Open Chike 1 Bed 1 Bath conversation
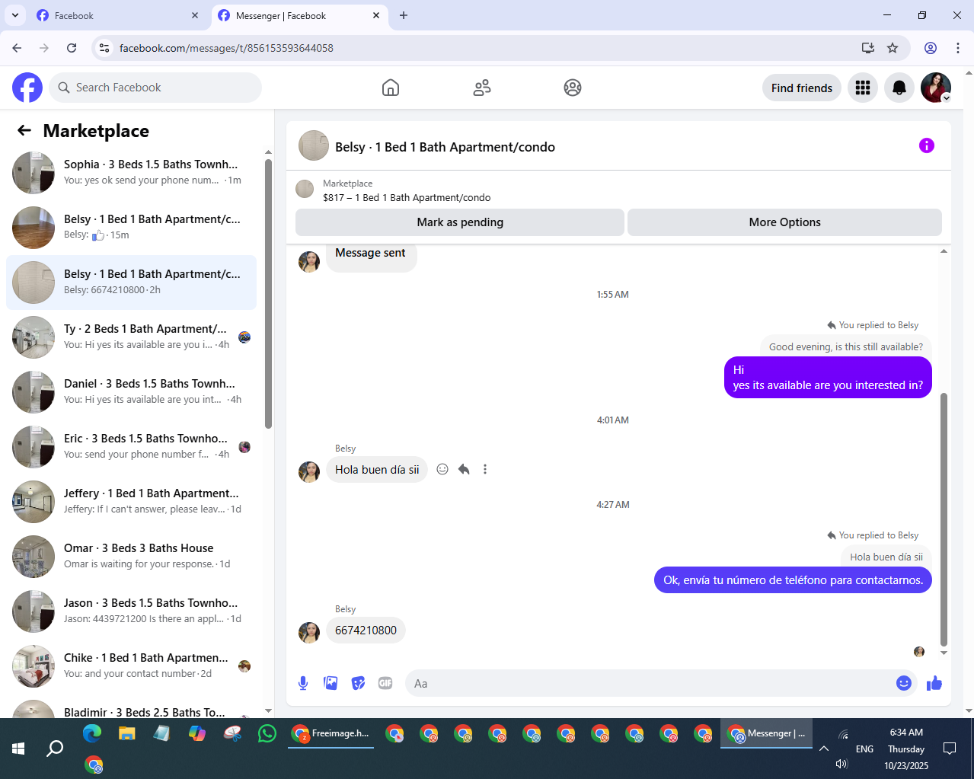The height and width of the screenshot is (779, 974). (x=131, y=666)
